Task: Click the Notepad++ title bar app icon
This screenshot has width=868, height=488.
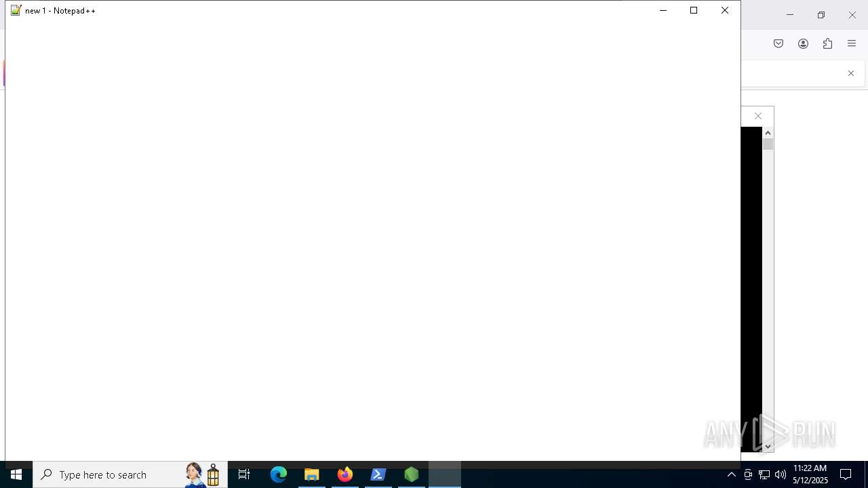Action: click(x=16, y=10)
